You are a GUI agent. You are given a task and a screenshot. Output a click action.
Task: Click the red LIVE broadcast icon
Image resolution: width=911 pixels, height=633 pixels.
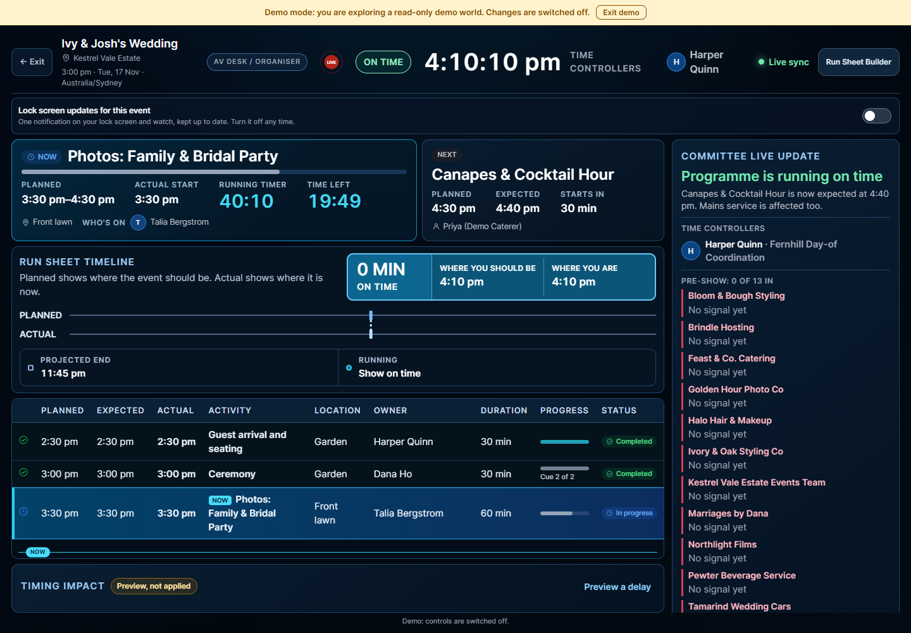tap(332, 62)
